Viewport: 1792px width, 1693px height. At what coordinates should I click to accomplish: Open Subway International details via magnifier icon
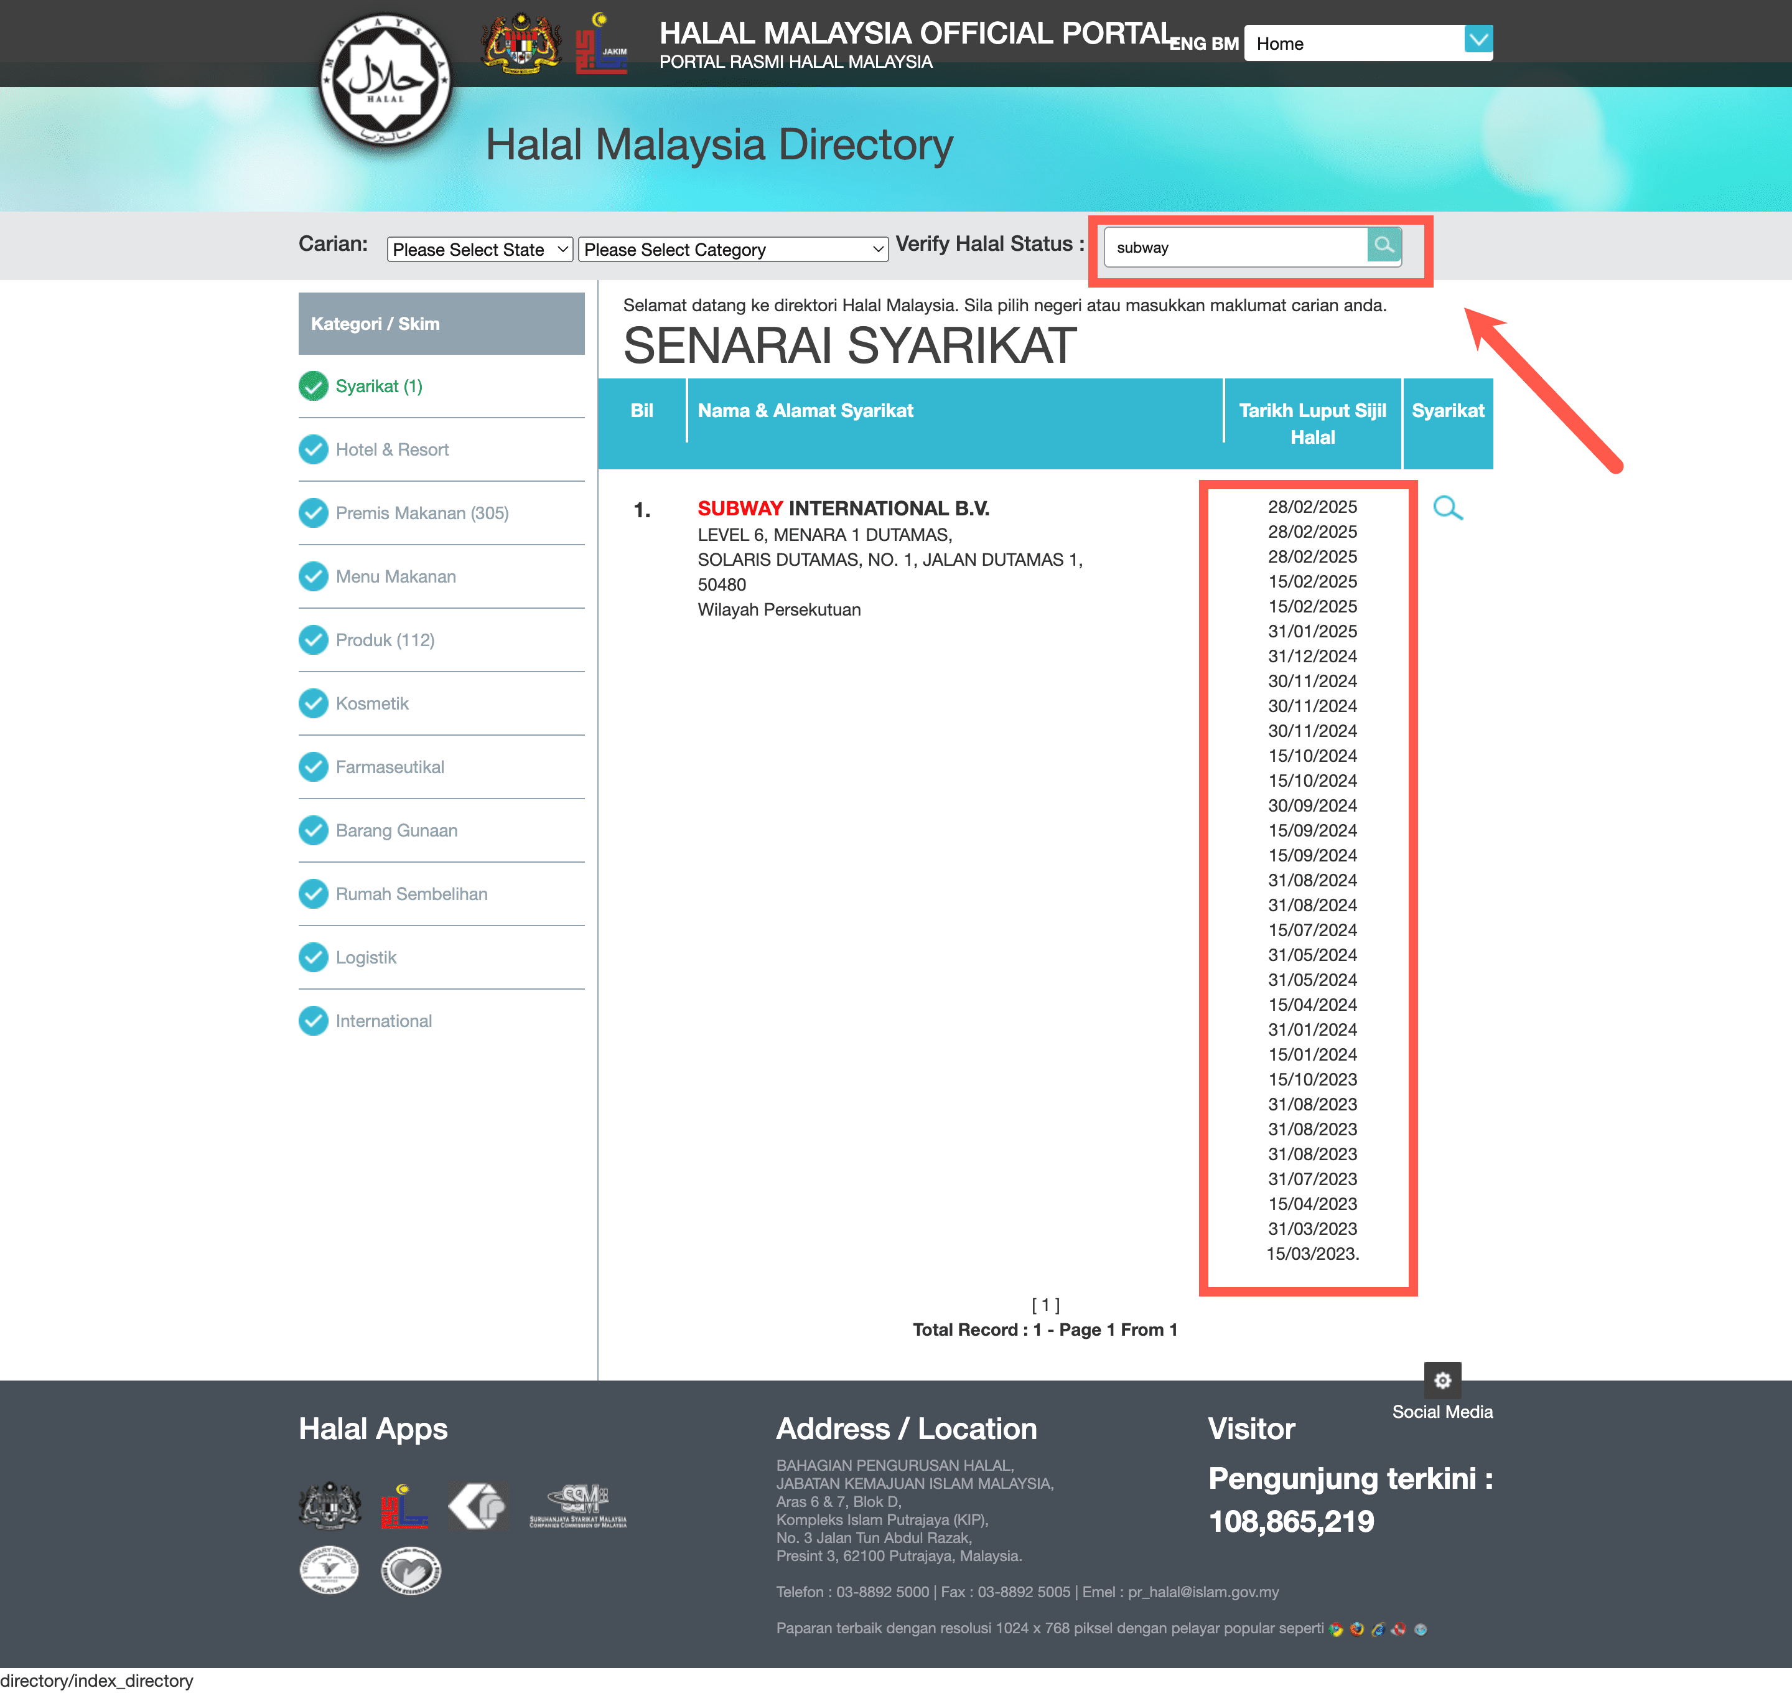[x=1447, y=508]
